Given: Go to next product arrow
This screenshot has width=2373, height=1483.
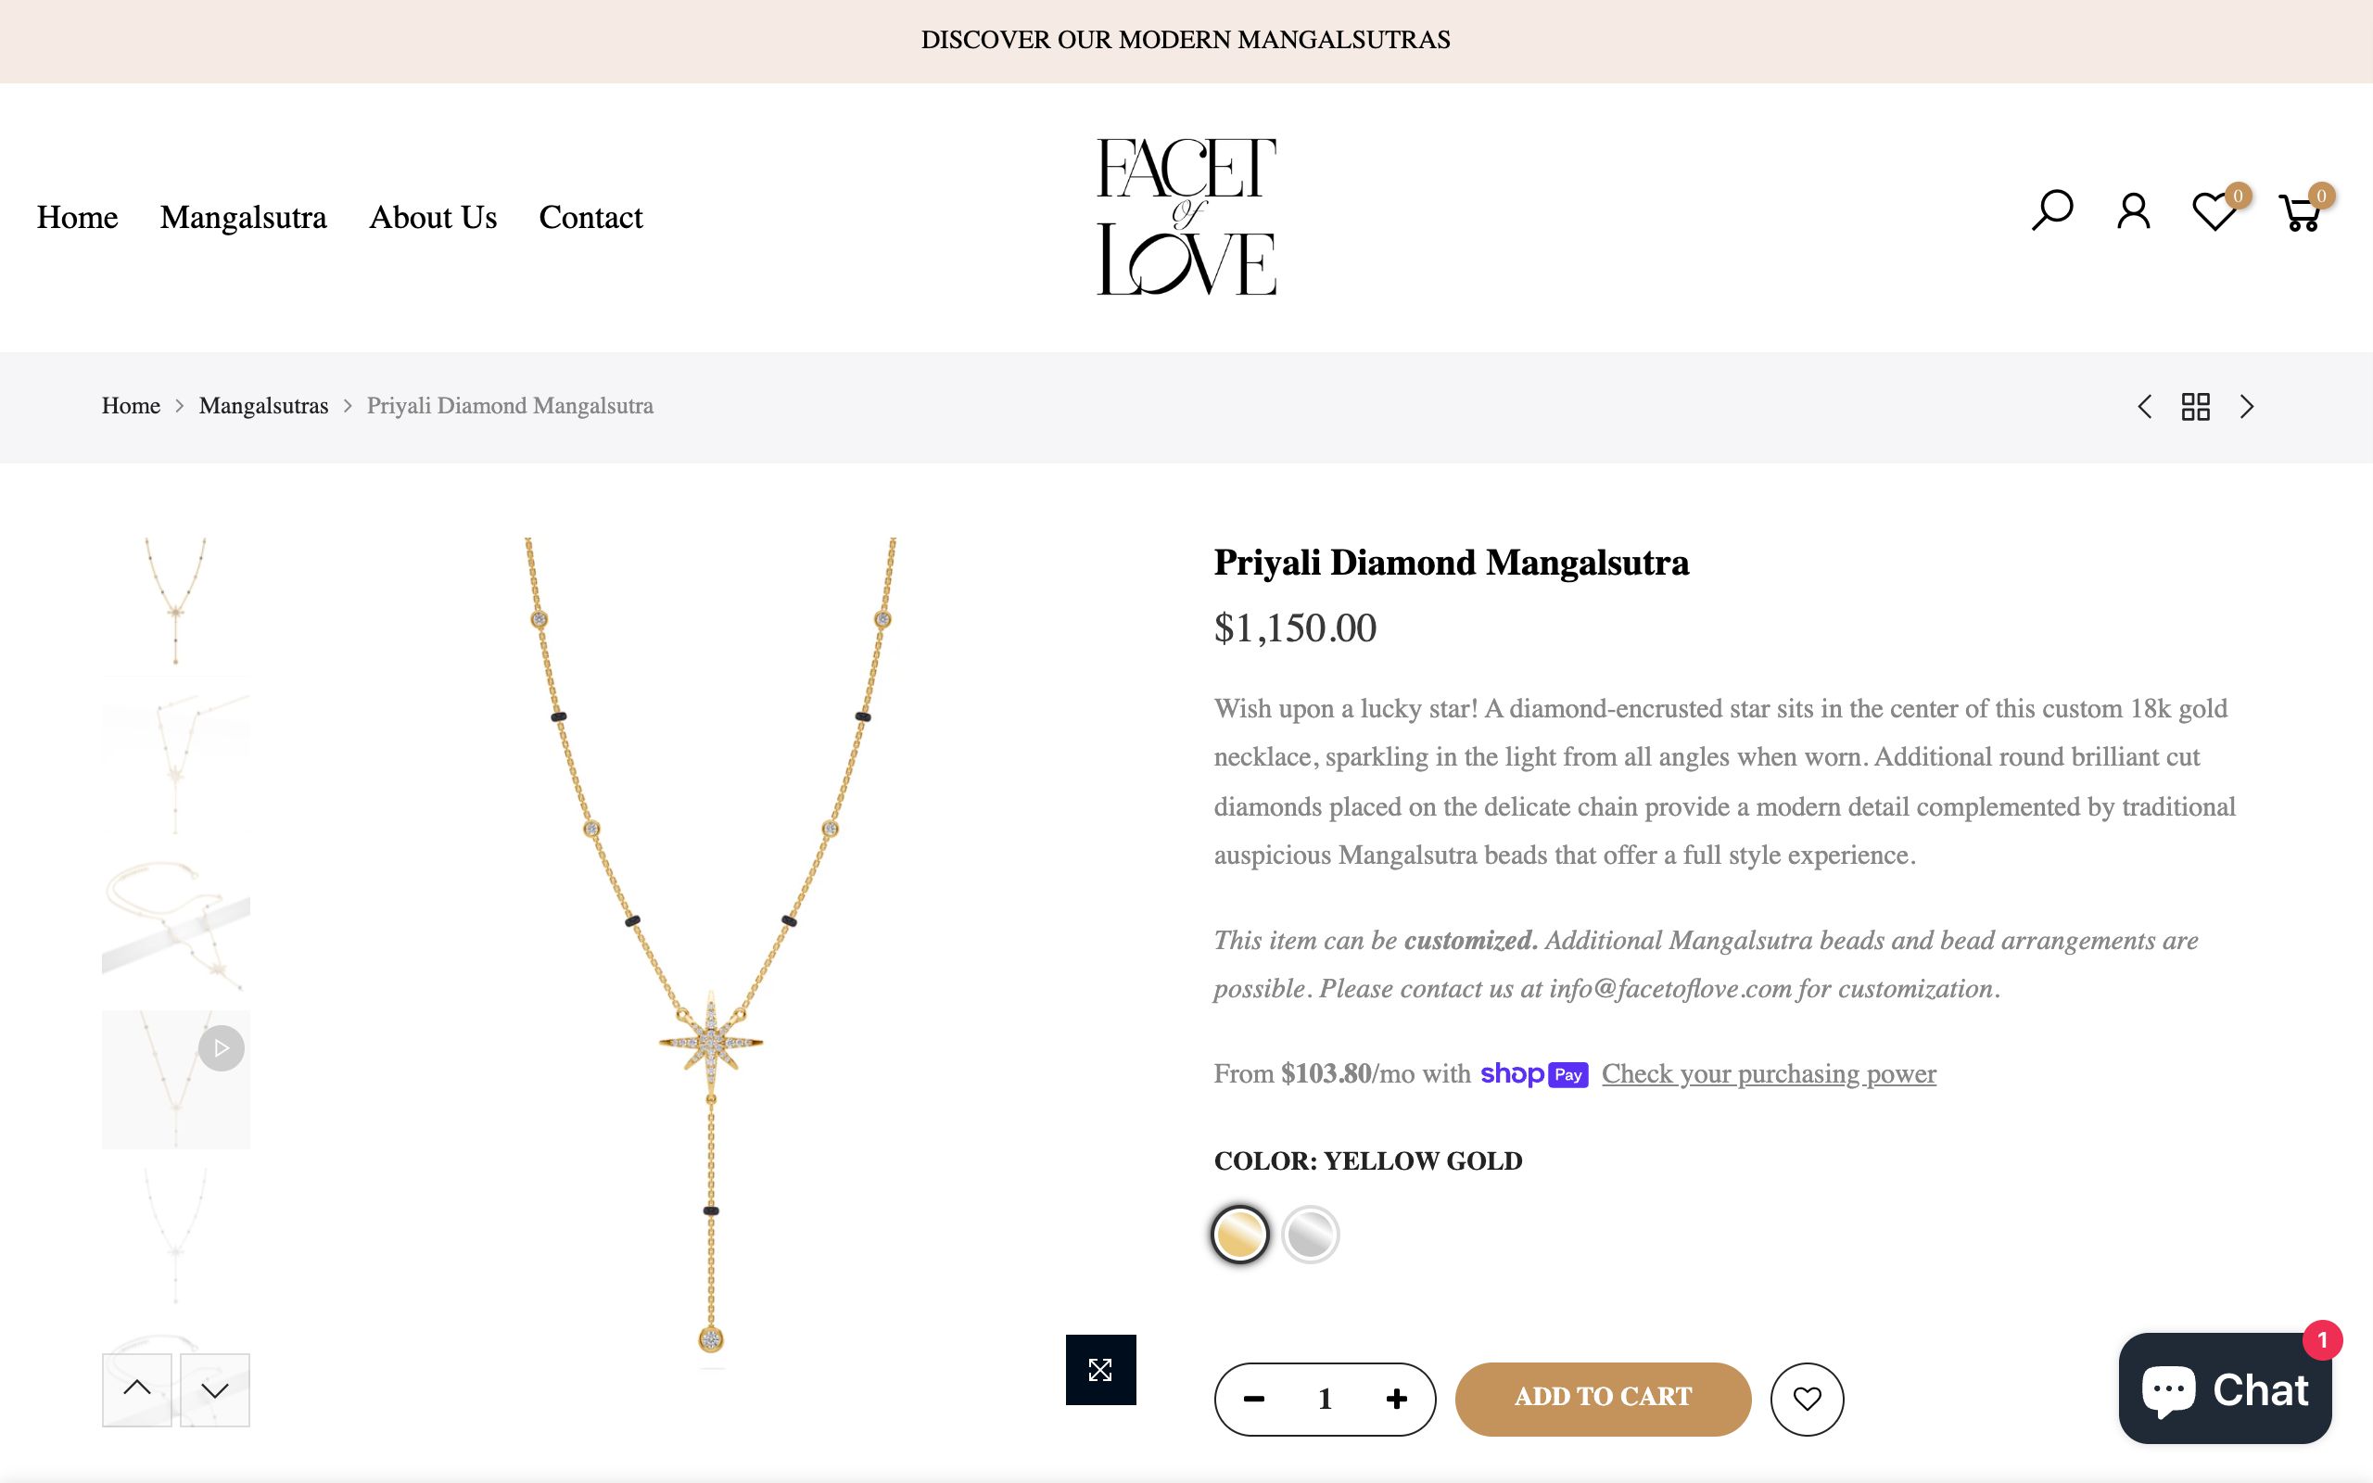Looking at the screenshot, I should (x=2247, y=407).
